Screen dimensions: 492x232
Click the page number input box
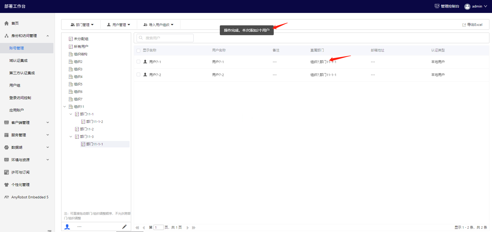[x=158, y=228]
